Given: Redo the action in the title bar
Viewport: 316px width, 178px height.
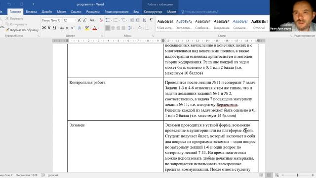Looking at the screenshot, I should [x=22, y=4].
